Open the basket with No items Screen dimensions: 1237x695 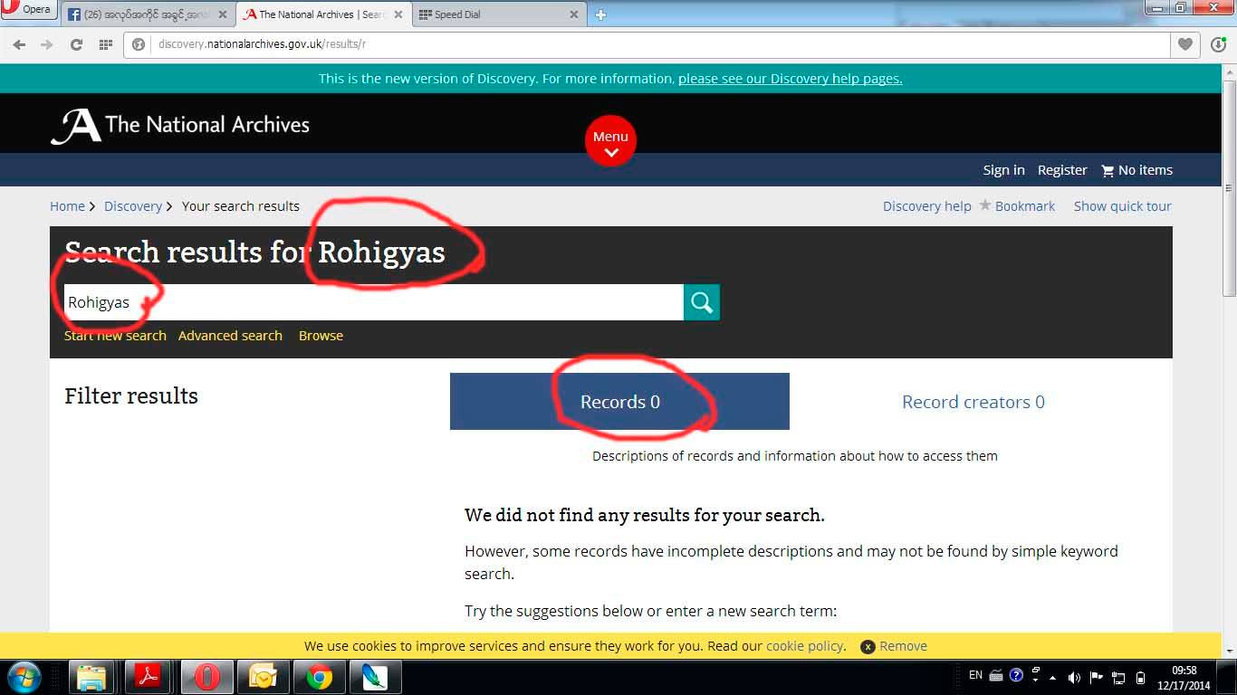1136,170
